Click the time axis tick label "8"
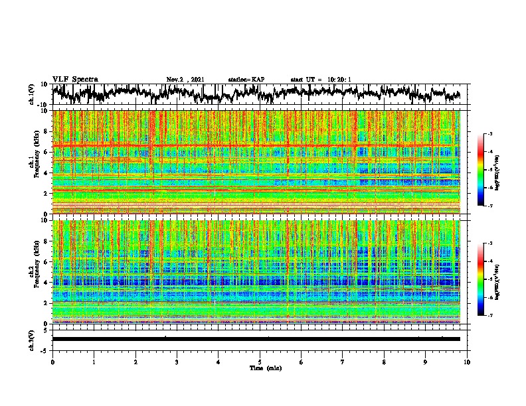This screenshot has height=406, width=526. click(384, 362)
